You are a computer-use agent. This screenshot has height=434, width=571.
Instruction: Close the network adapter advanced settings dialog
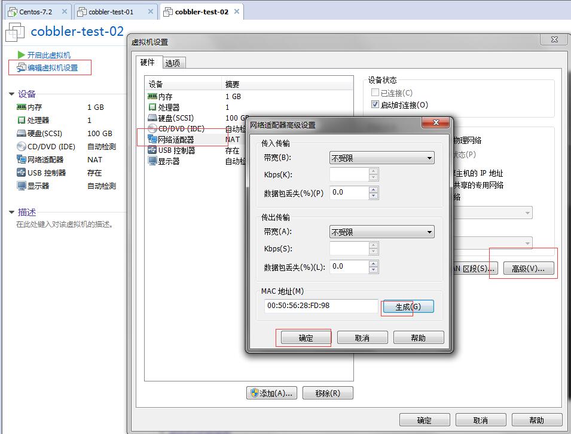[x=435, y=122]
